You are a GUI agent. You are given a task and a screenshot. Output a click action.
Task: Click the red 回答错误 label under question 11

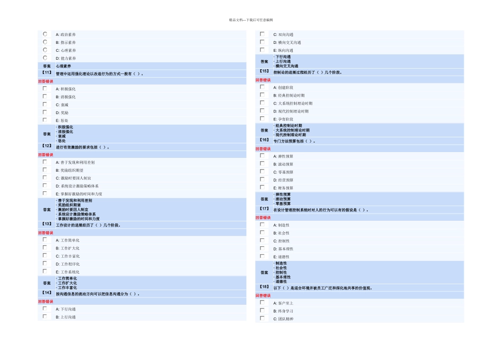(46, 81)
